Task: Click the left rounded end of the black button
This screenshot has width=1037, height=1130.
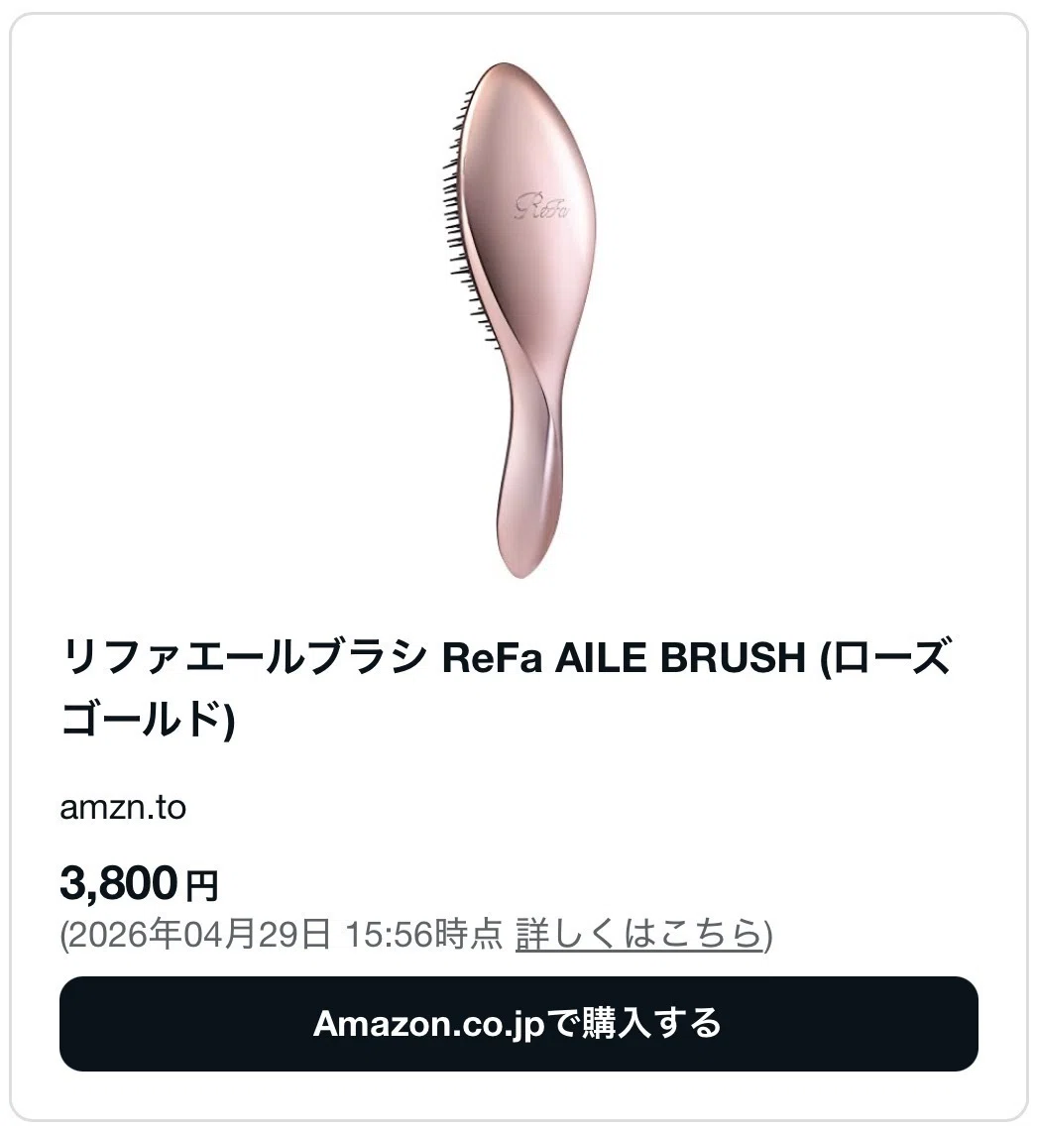Action: click(x=83, y=1023)
